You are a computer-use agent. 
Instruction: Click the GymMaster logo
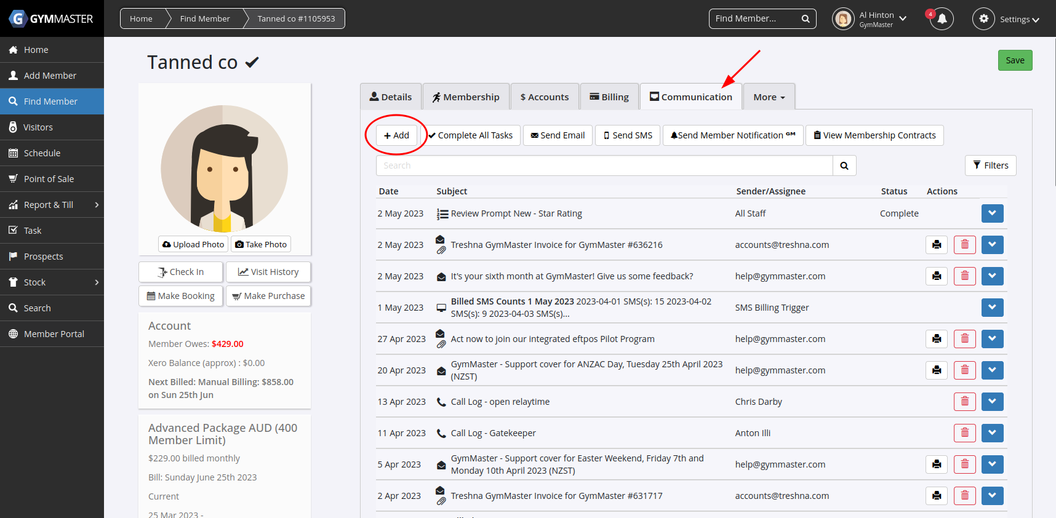51,18
